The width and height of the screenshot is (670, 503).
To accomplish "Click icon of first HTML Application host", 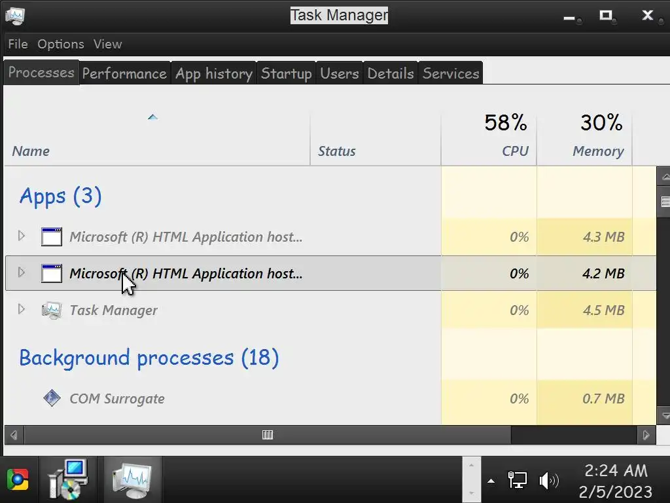I will (52, 236).
